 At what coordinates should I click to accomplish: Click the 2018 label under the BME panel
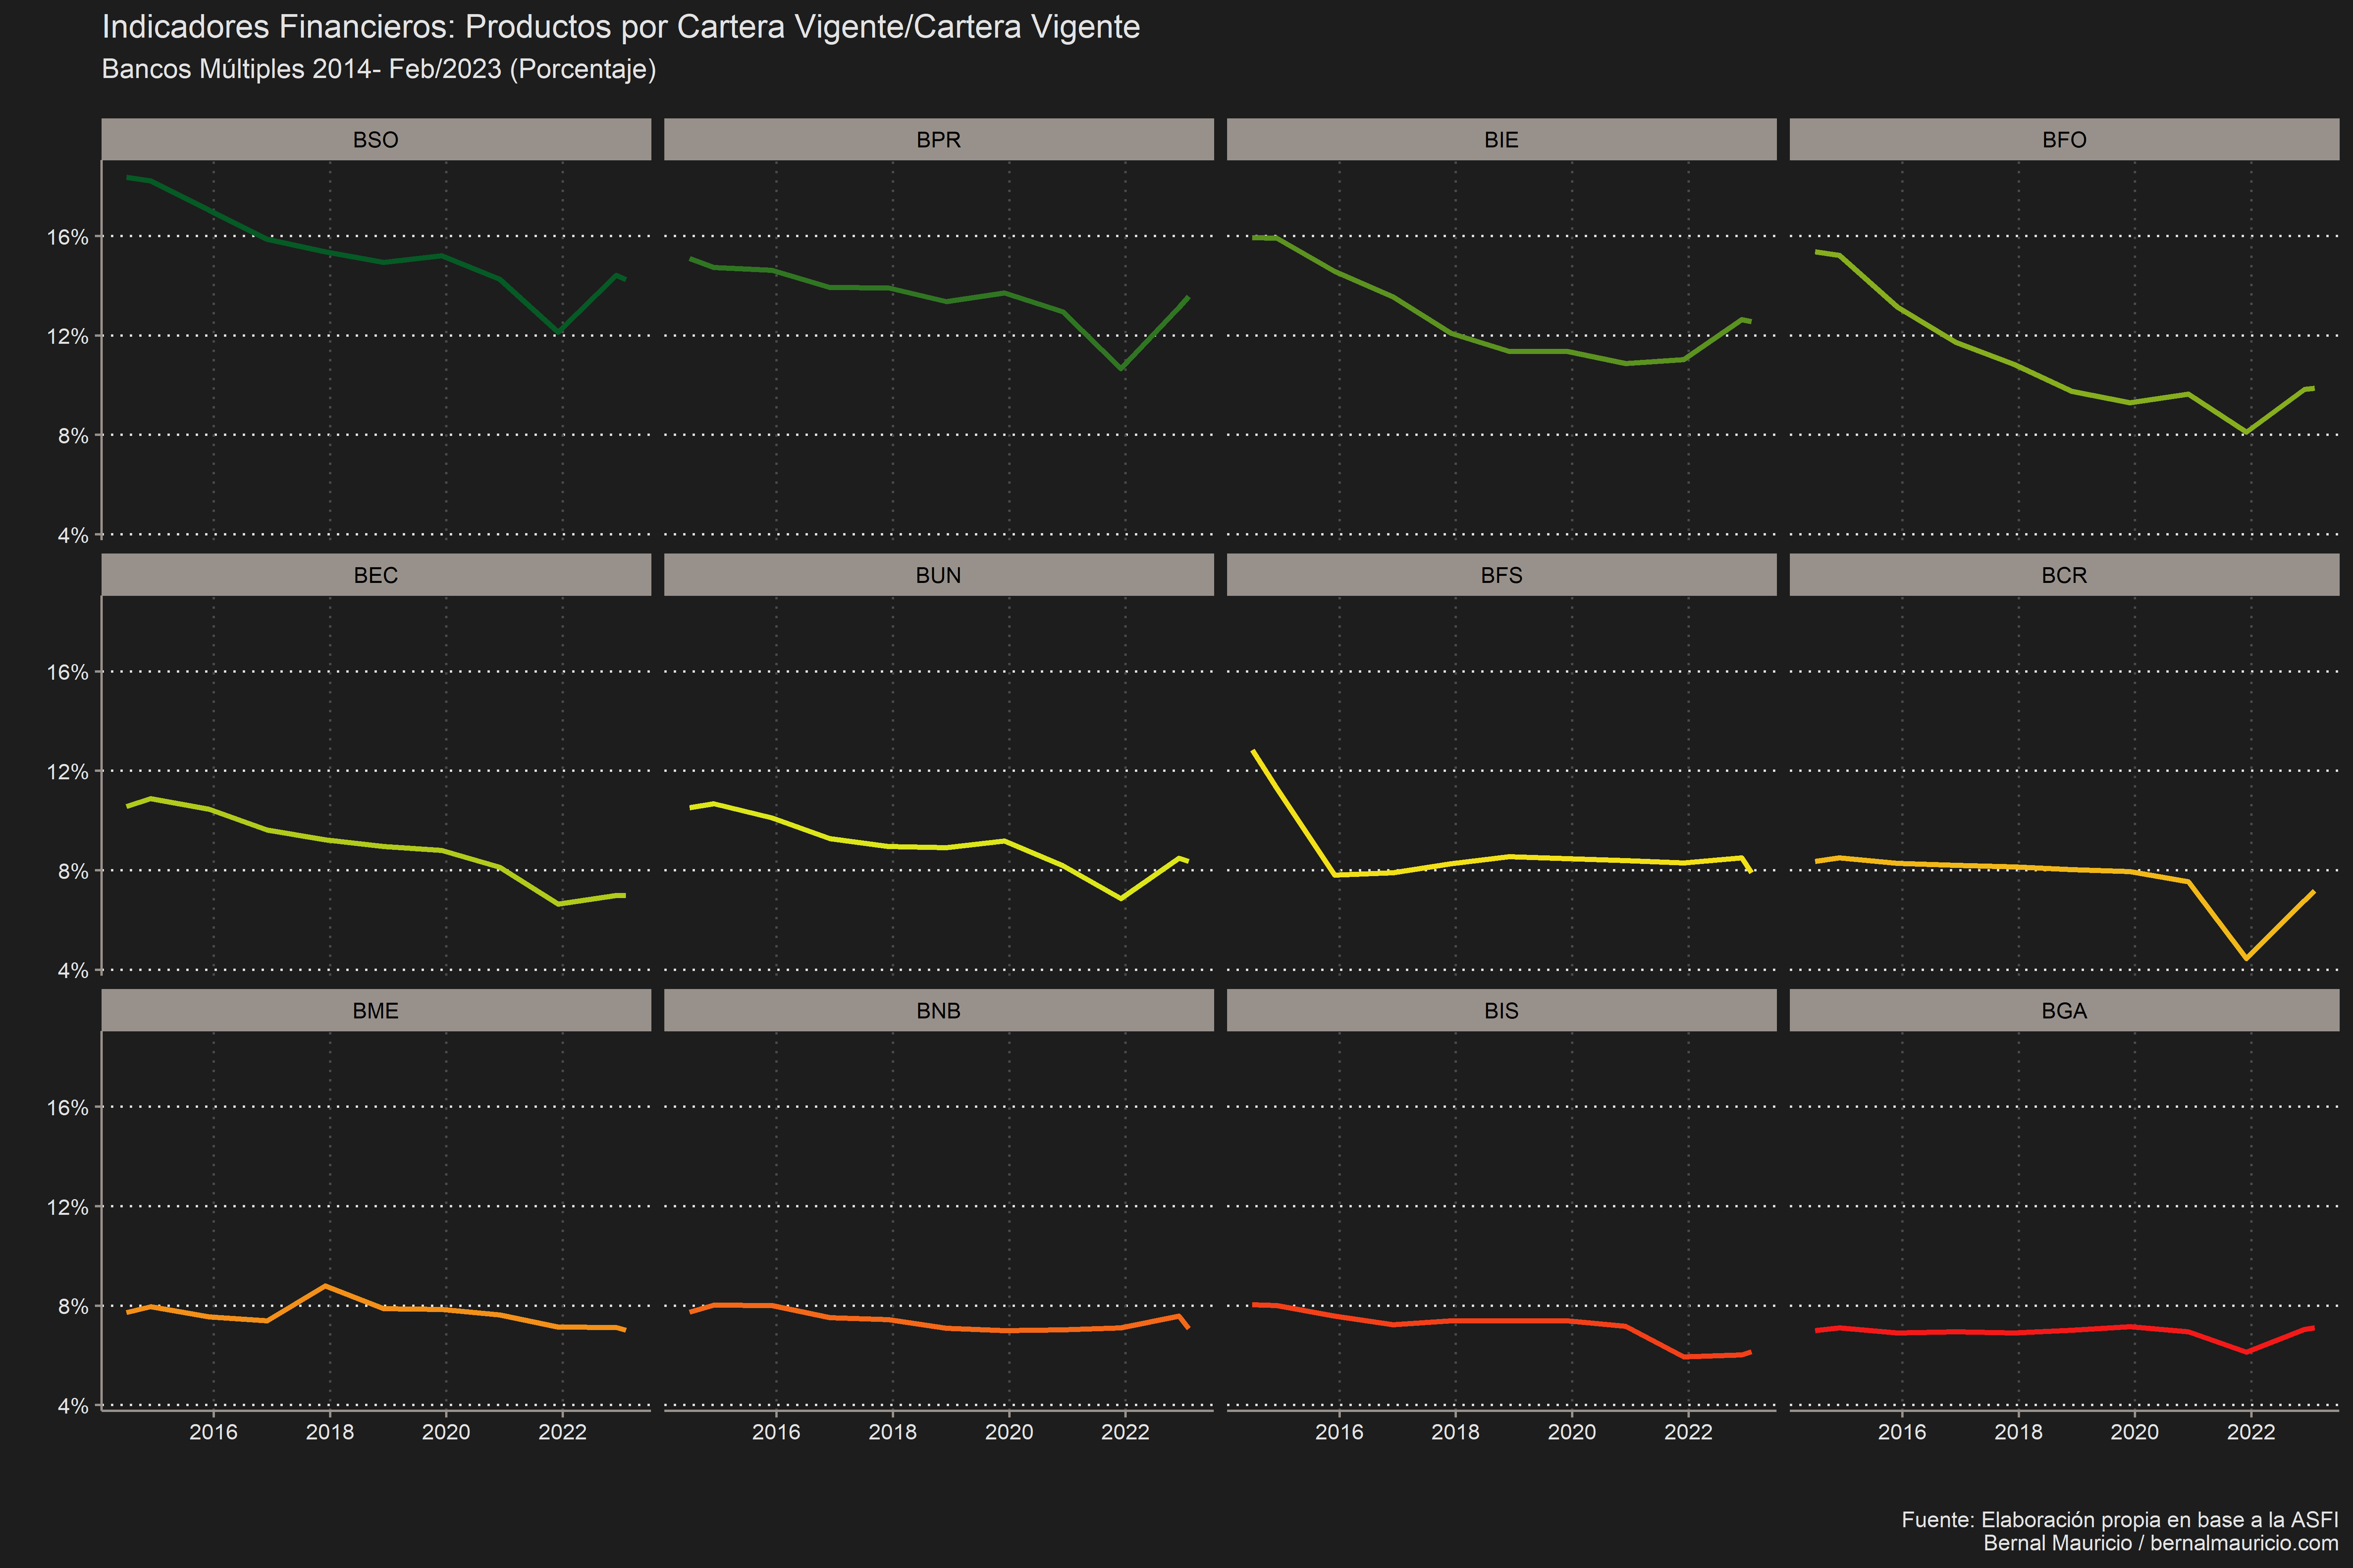point(330,1432)
